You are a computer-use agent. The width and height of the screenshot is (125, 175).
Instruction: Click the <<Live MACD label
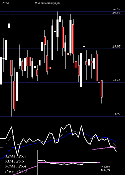pyautogui.click(x=105, y=168)
